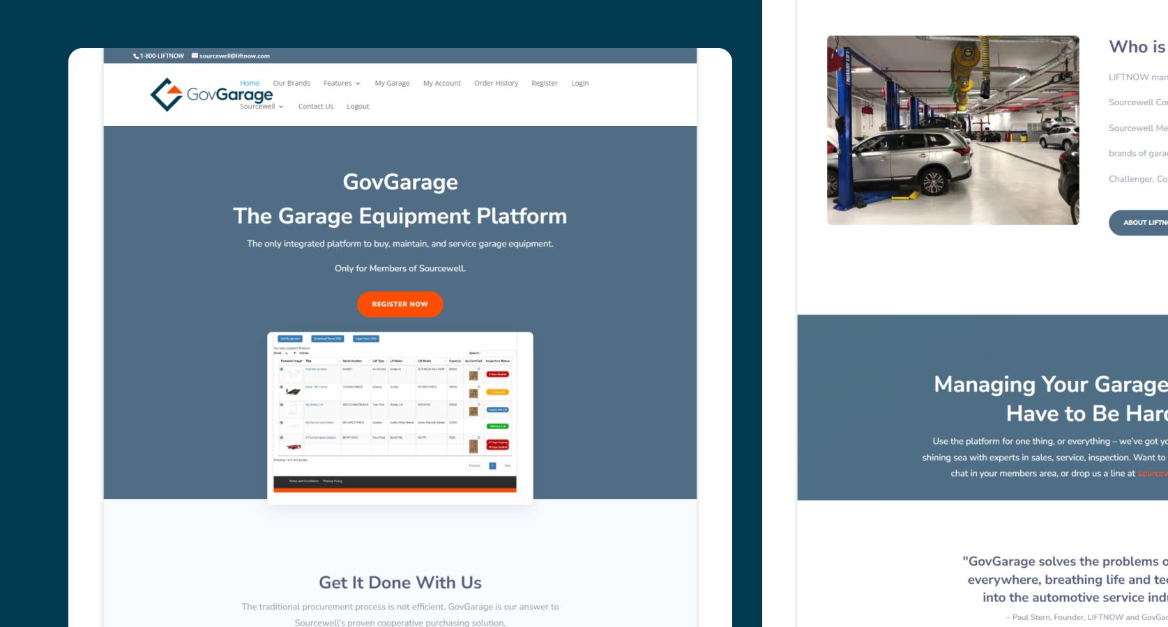Click the garage equipment dashboard preview image

[x=400, y=418]
